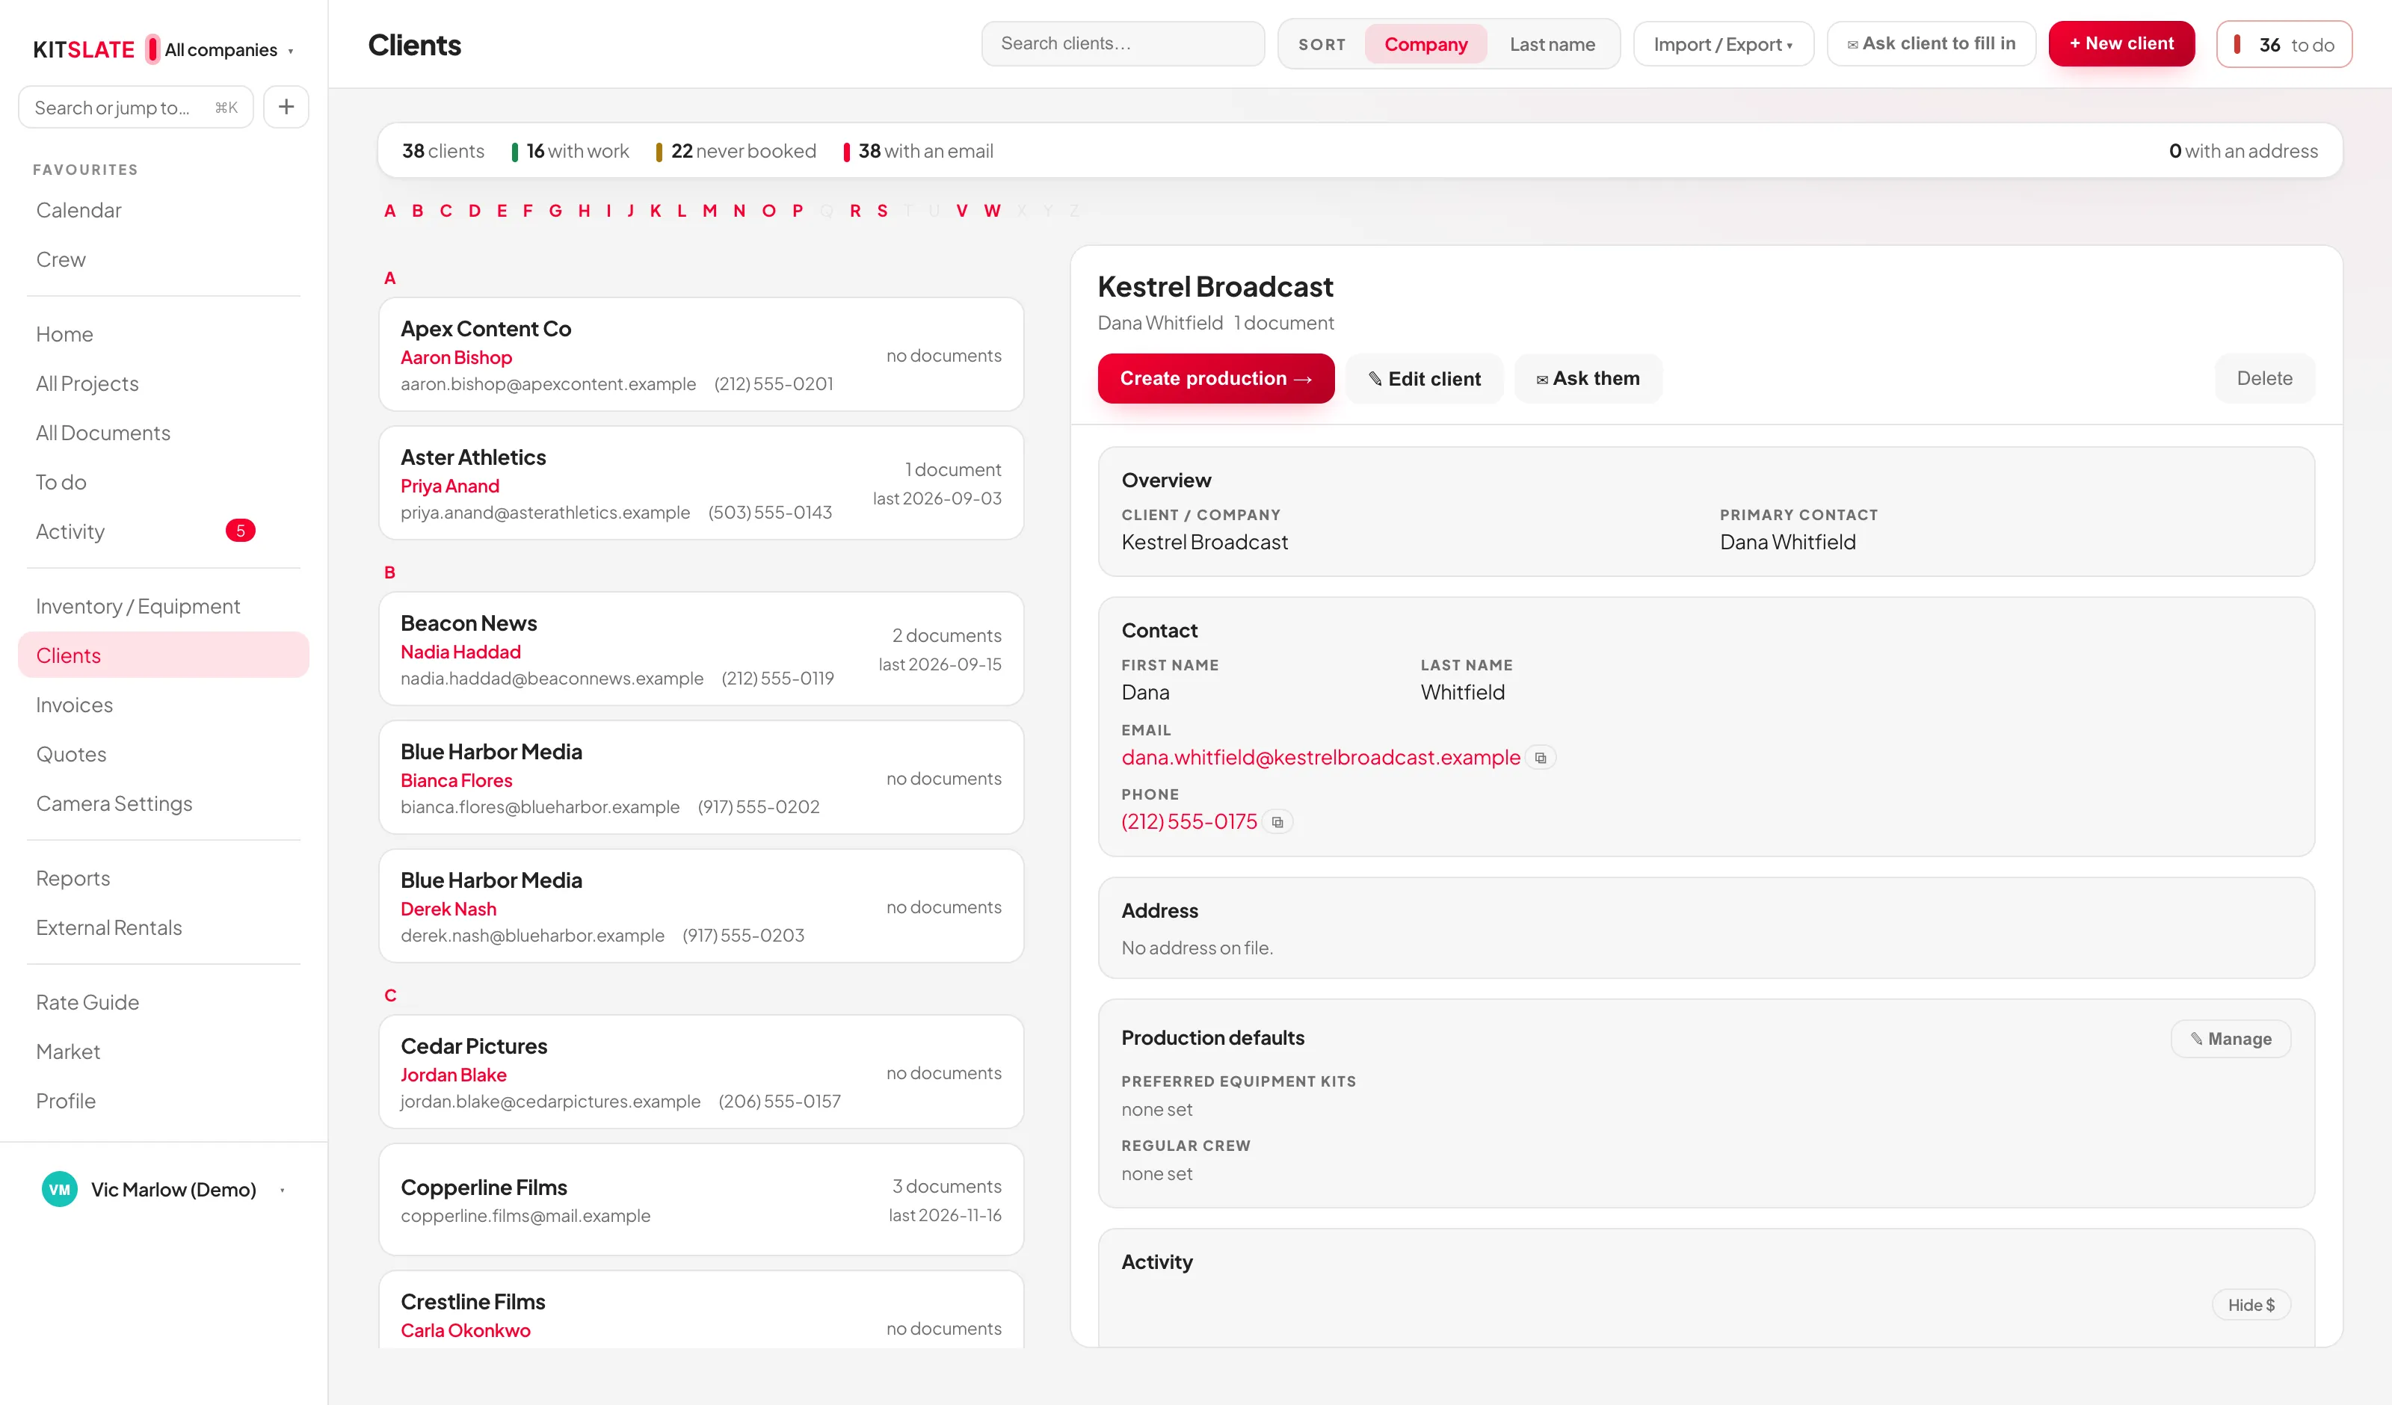The height and width of the screenshot is (1405, 2392).
Task: Click Create production button
Action: point(1216,378)
